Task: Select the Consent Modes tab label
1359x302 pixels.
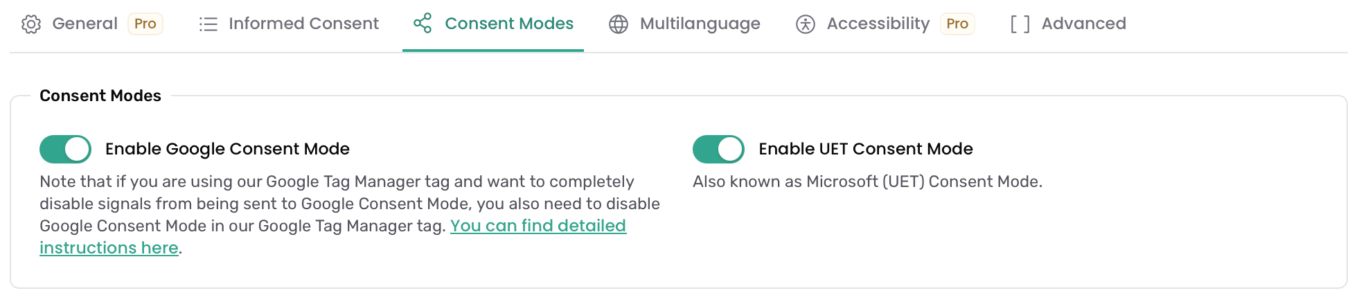Action: [x=509, y=24]
